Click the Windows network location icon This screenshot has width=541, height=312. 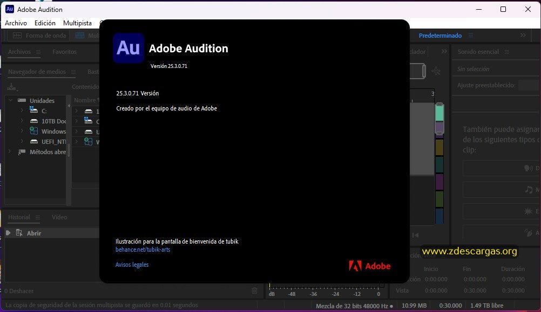point(34,131)
